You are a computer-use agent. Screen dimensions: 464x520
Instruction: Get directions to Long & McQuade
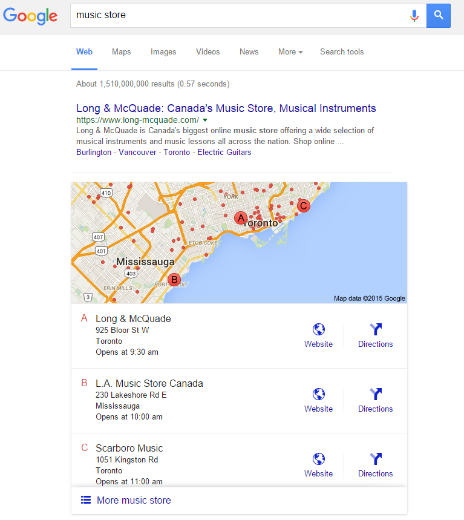375,330
